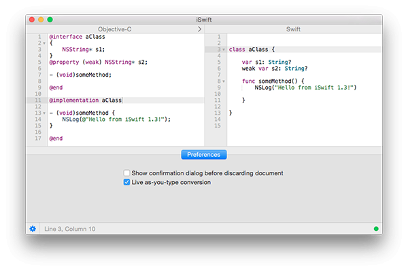Select the Swift pane header
Image resolution: width=408 pixels, height=271 pixels.
click(293, 29)
